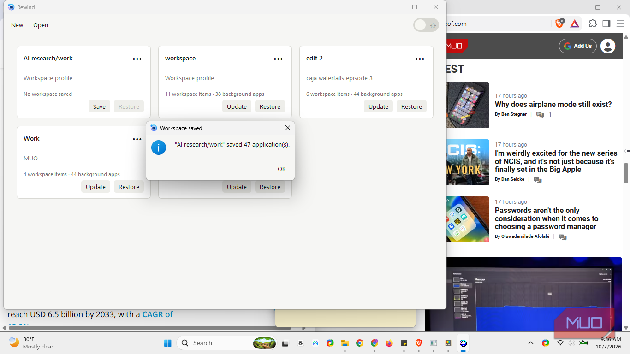Close the Workspace saved dialog
The image size is (630, 354).
point(287,128)
